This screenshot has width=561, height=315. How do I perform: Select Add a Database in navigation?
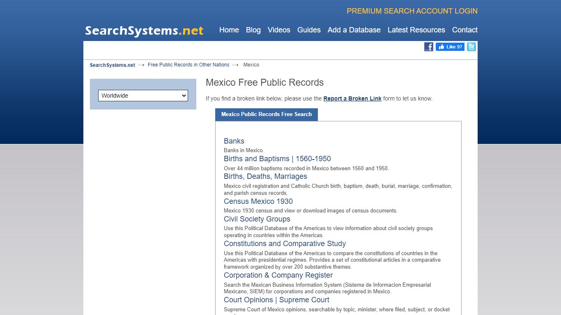pos(354,30)
